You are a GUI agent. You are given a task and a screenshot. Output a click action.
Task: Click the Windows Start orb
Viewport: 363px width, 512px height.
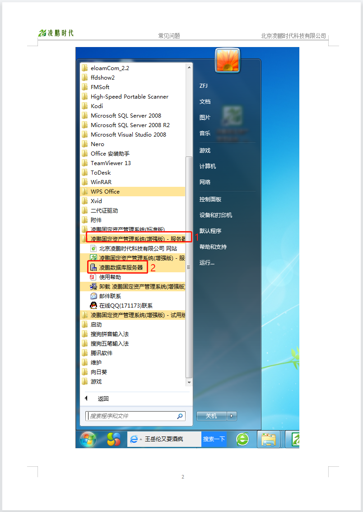coord(88,439)
